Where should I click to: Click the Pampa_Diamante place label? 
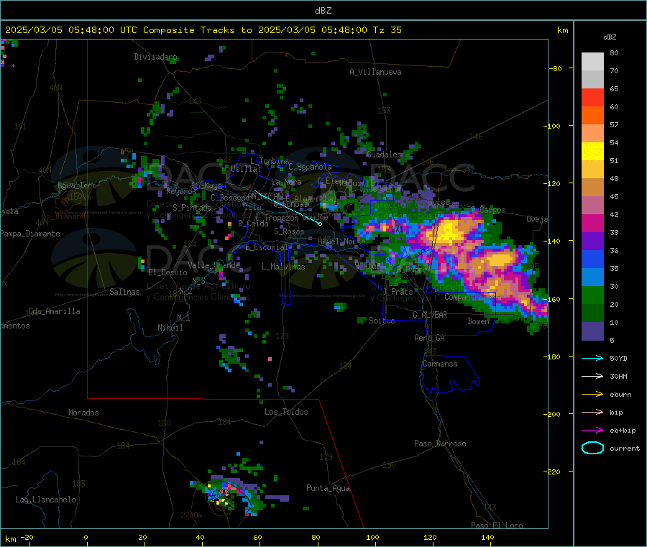coord(30,234)
